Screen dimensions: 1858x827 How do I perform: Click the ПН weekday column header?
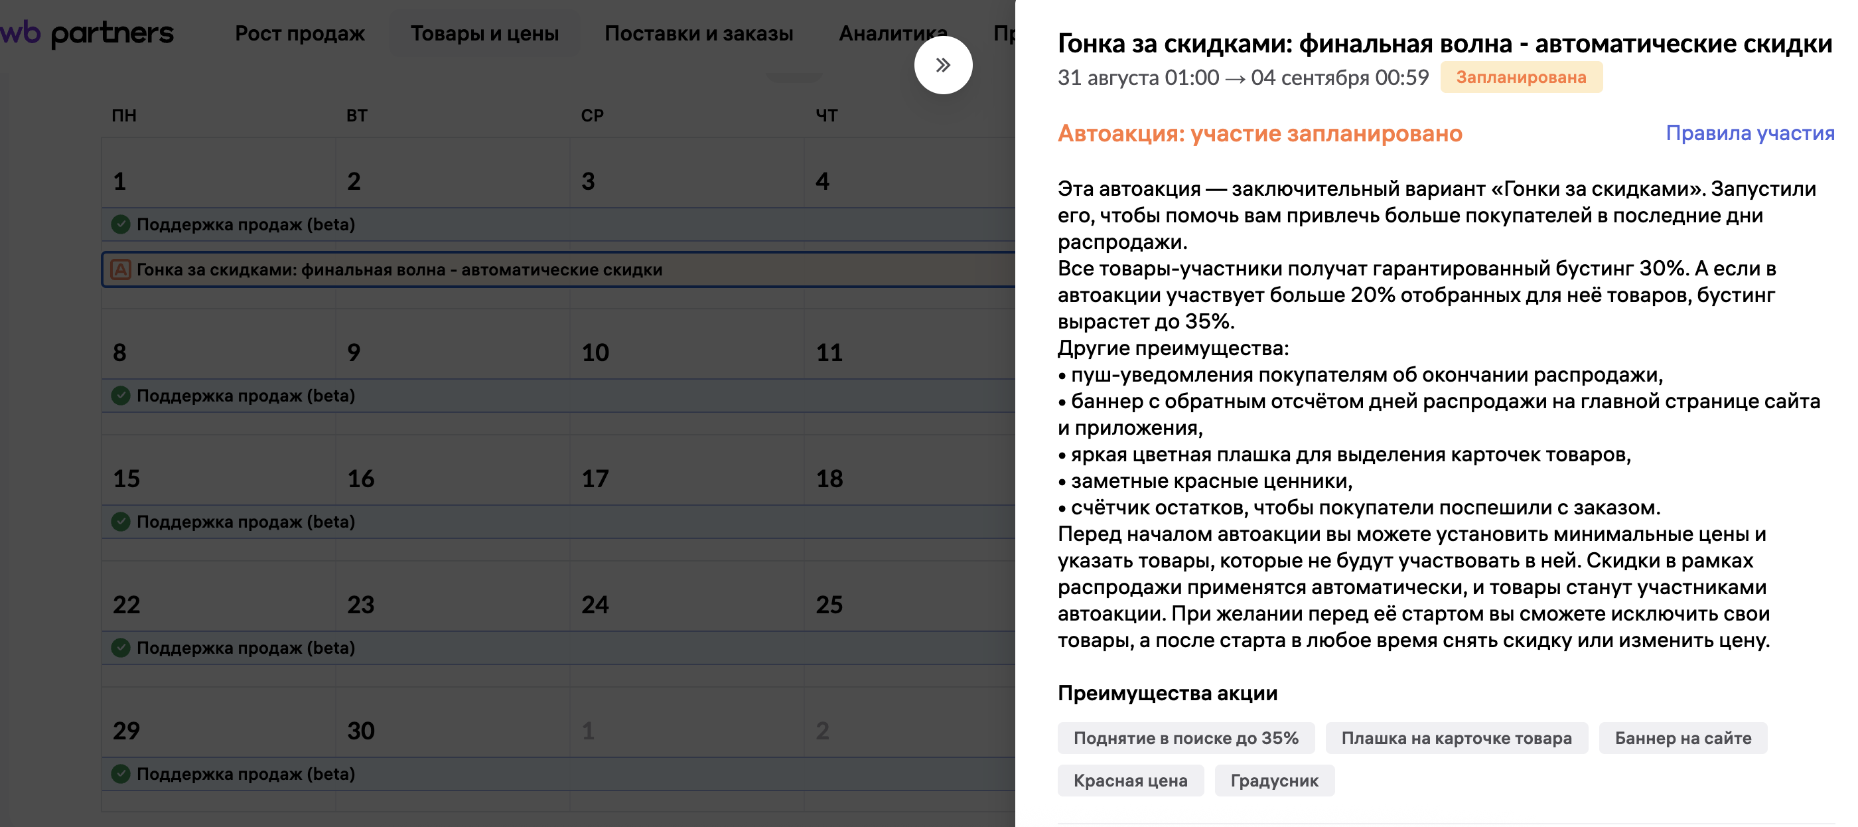tap(124, 115)
